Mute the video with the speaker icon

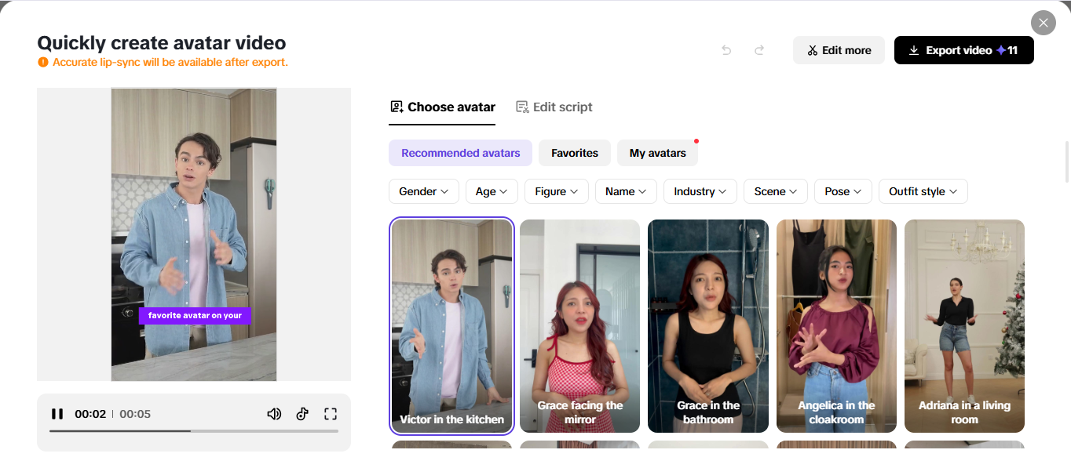273,413
